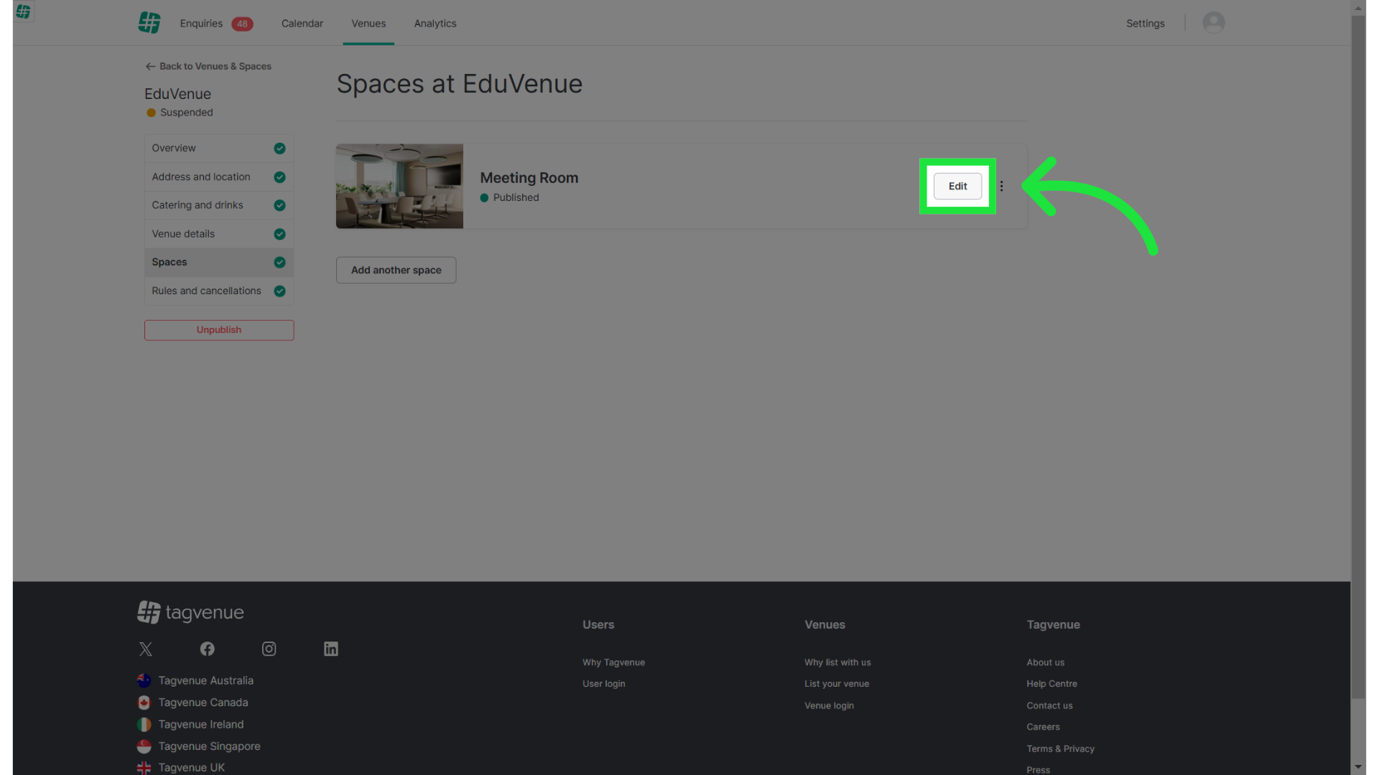Open Contact us footer link
The height and width of the screenshot is (775, 1379).
coord(1049,706)
